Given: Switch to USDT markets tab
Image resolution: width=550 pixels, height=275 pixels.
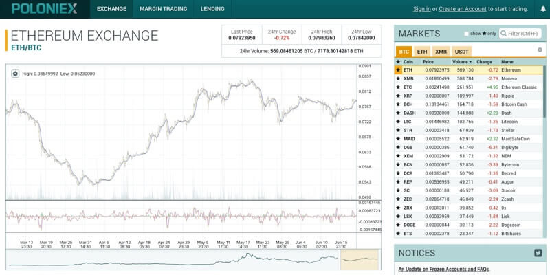Looking at the screenshot, I should click(461, 52).
